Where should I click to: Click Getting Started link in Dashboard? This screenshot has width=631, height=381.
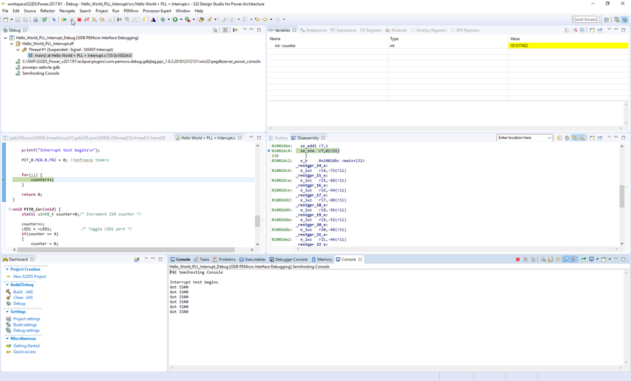coord(26,346)
